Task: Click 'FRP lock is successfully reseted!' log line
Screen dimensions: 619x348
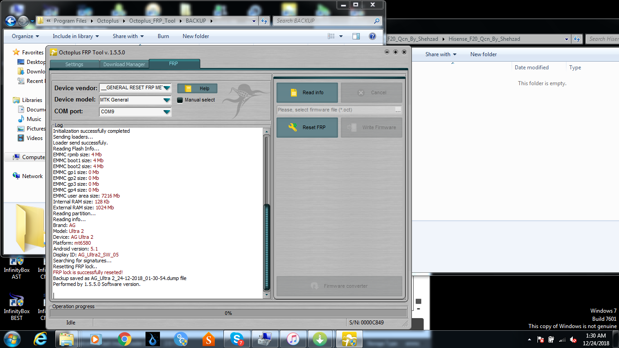Action: (88, 272)
